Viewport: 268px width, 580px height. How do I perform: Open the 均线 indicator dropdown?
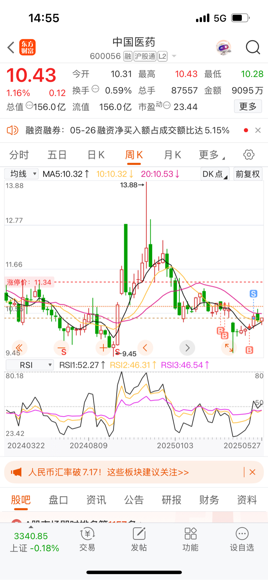tap(21, 174)
